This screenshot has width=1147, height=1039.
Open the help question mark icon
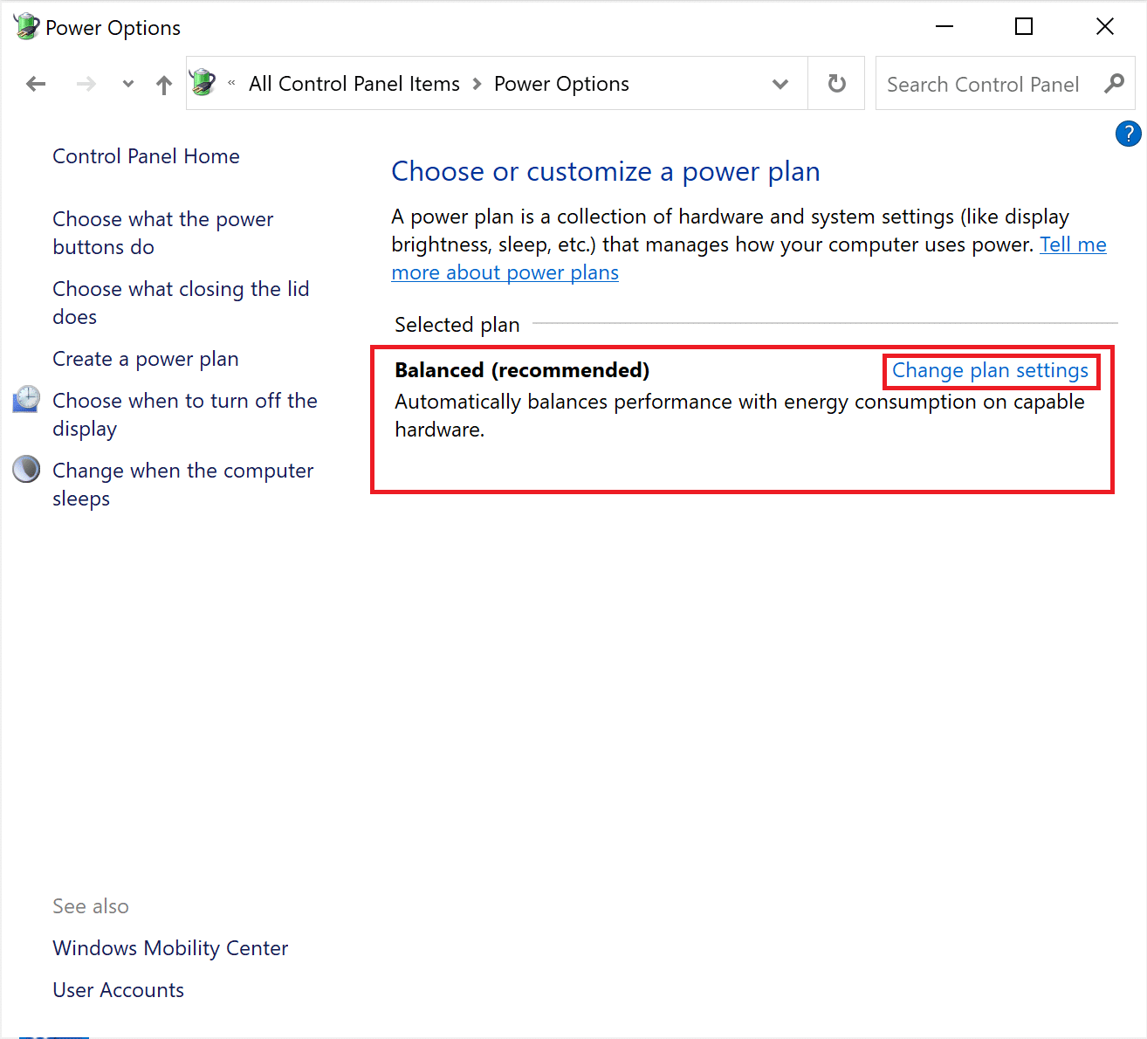[x=1128, y=134]
